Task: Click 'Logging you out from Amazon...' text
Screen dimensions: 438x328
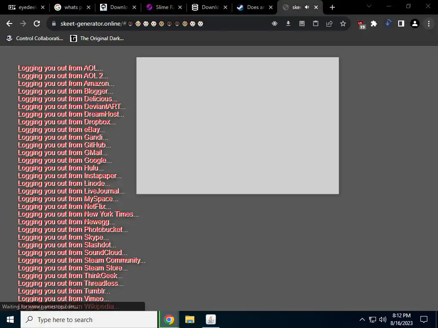Action: coord(66,83)
